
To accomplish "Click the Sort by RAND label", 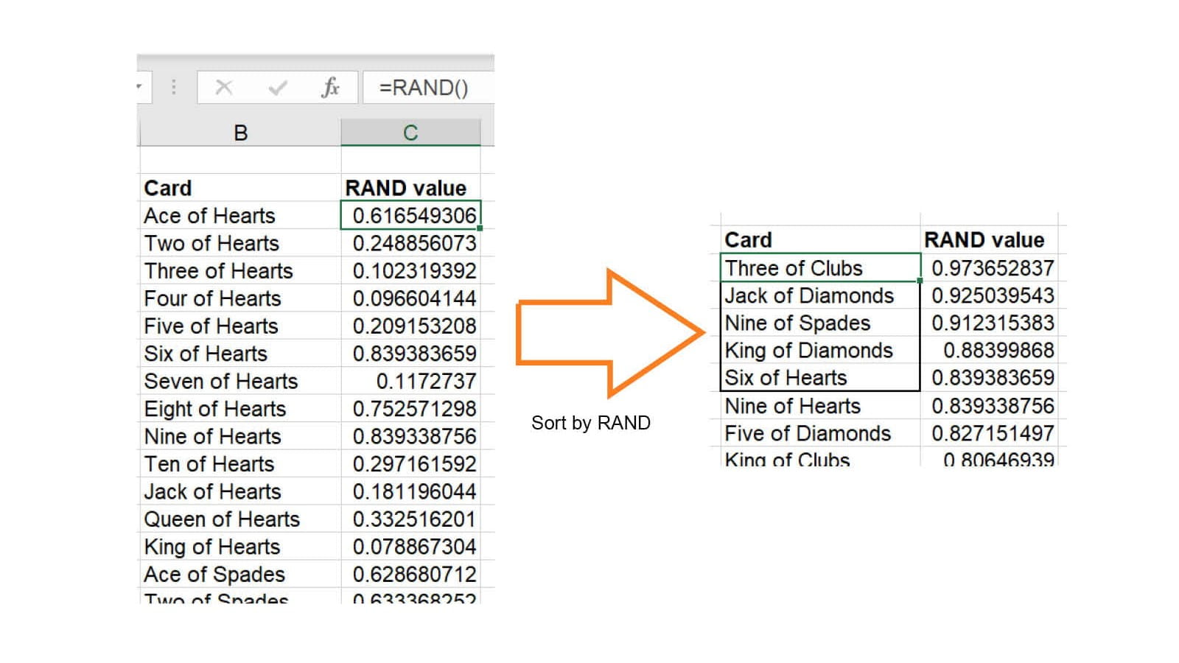I will [591, 423].
